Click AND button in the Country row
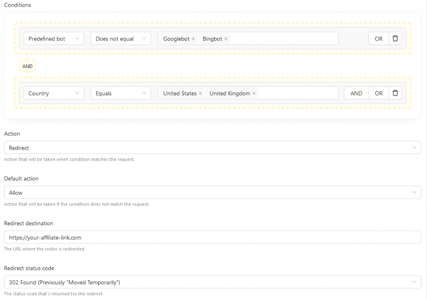This screenshot has width=427, height=299. (356, 93)
